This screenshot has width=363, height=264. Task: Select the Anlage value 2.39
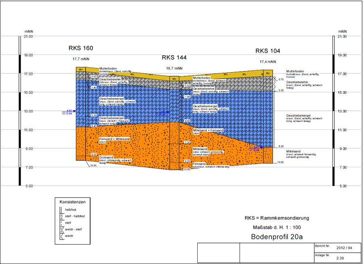coord(340,258)
